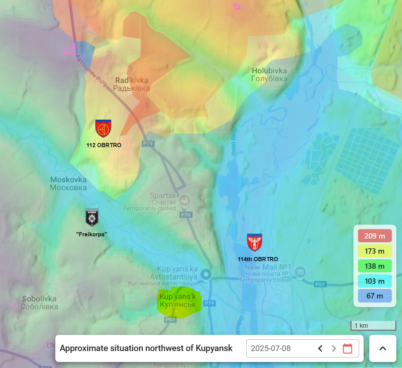Open the calendar date picker icon

[x=347, y=348]
